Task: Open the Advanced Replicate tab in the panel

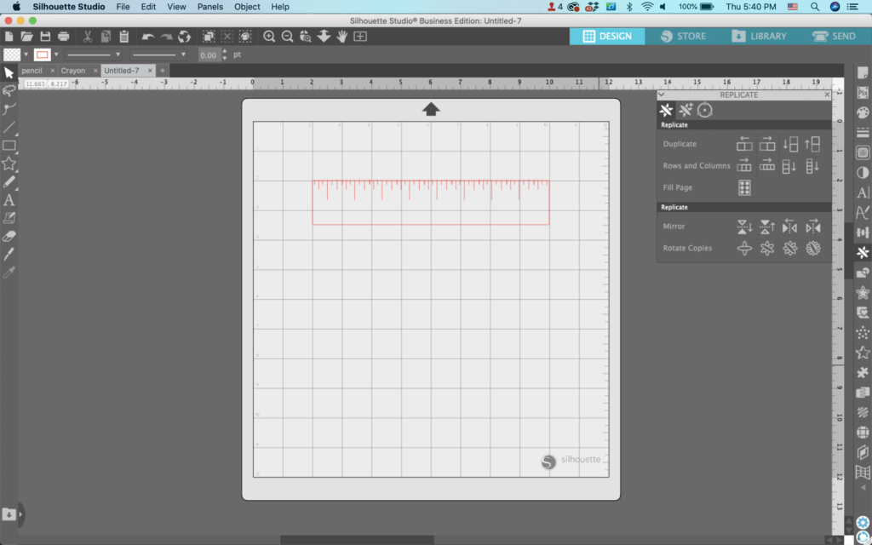Action: [686, 110]
